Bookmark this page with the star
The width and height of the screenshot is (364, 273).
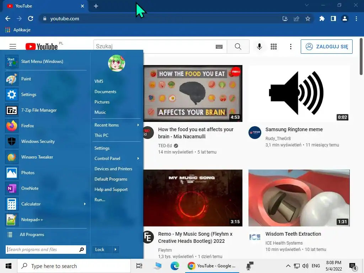coord(308,18)
